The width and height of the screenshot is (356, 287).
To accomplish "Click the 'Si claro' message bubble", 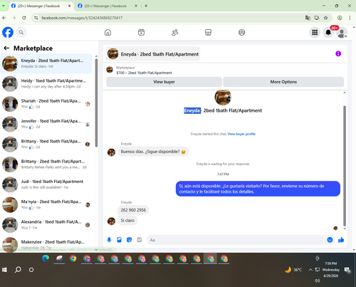I will (127, 221).
